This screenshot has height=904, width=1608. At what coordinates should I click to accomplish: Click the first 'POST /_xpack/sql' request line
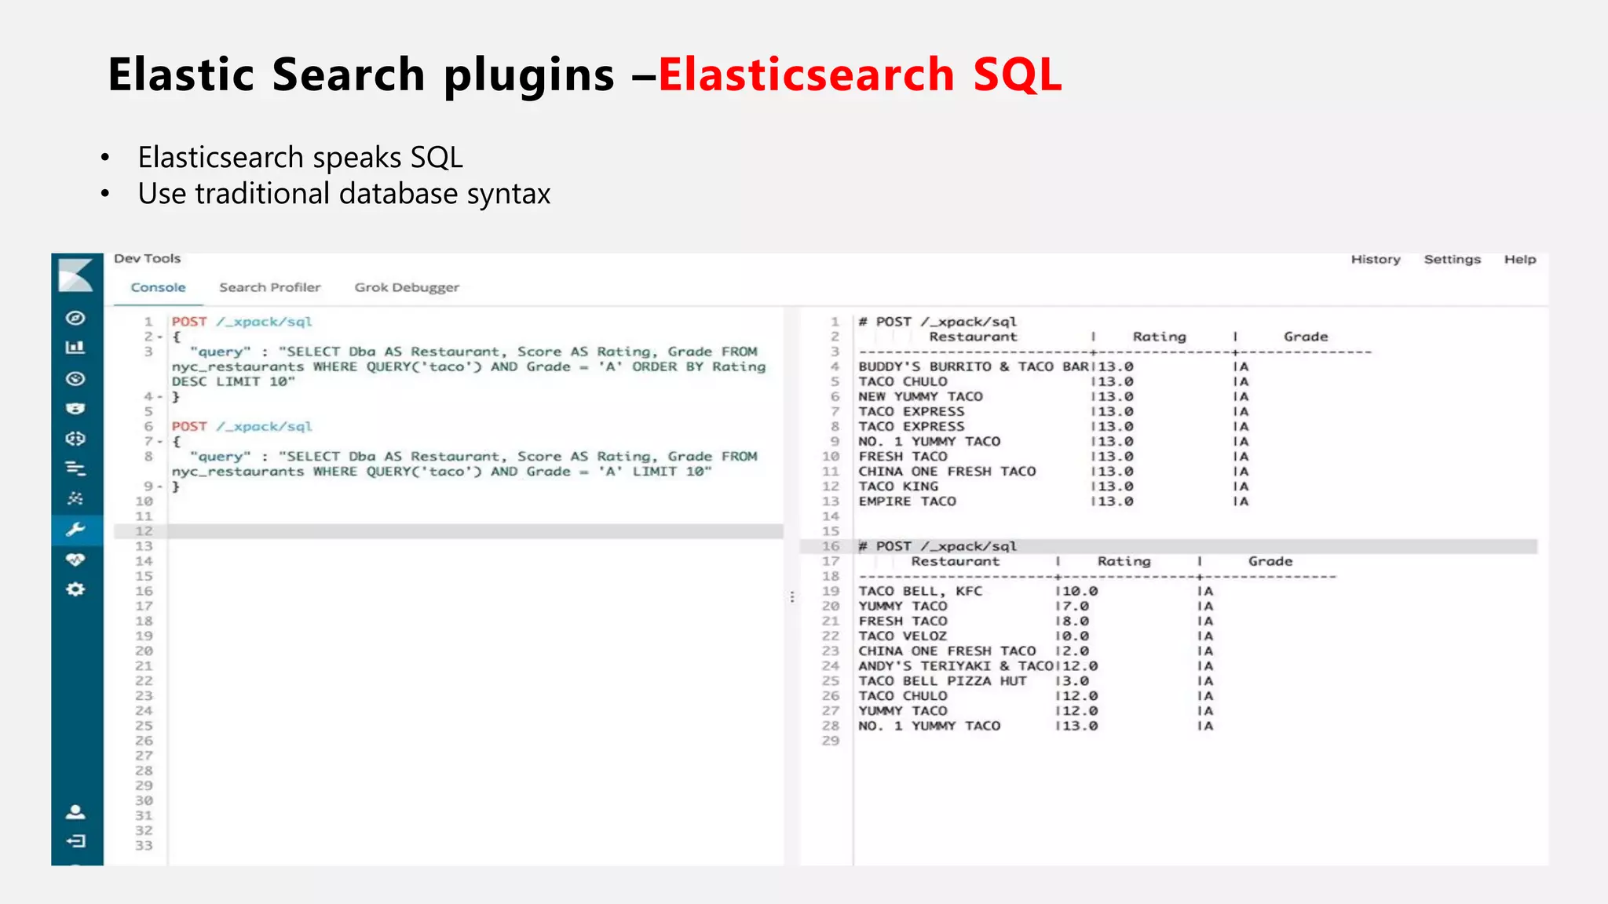tap(242, 322)
